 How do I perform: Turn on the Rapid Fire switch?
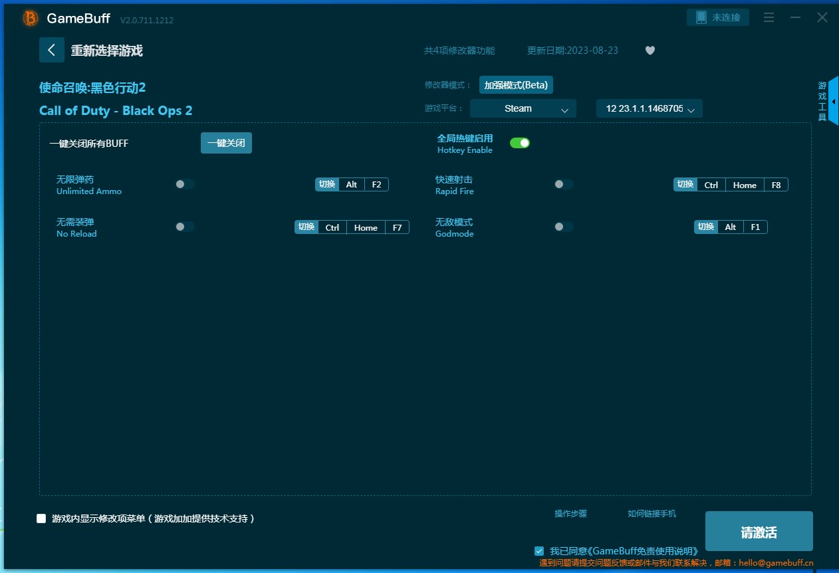click(x=564, y=184)
